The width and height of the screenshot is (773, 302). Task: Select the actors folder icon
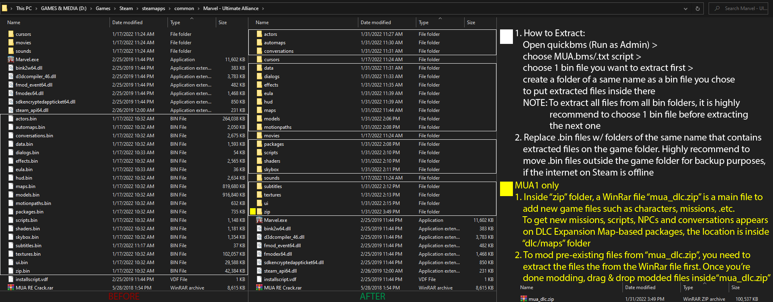click(259, 34)
